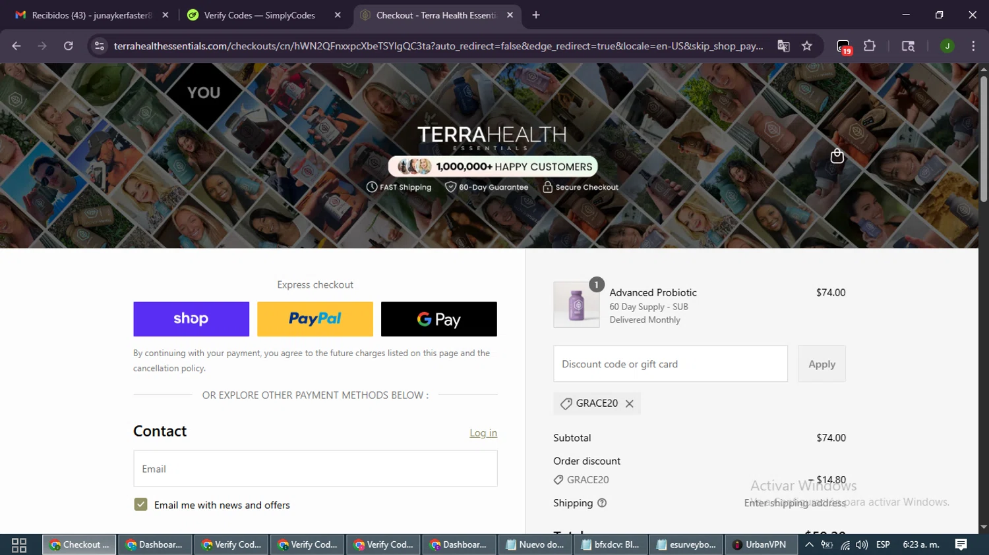This screenshot has height=555, width=989.
Task: Open Nuevo do... Notepad taskbar item
Action: tap(535, 545)
